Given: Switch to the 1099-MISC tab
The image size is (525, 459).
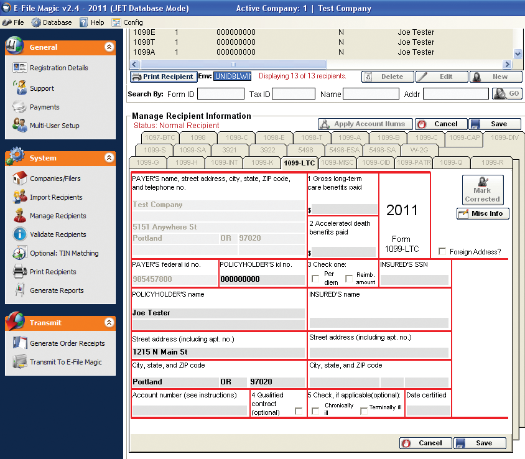Looking at the screenshot, I should pos(337,163).
